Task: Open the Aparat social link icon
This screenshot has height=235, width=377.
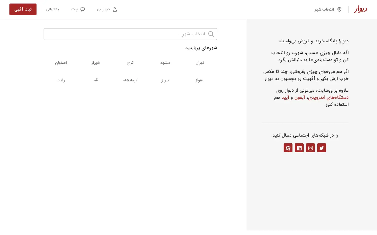Action: (x=288, y=148)
